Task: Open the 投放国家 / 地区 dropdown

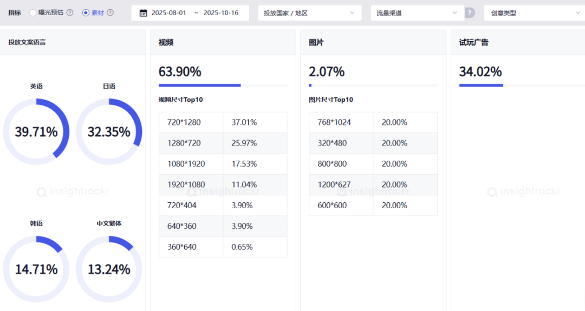Action: click(x=309, y=13)
